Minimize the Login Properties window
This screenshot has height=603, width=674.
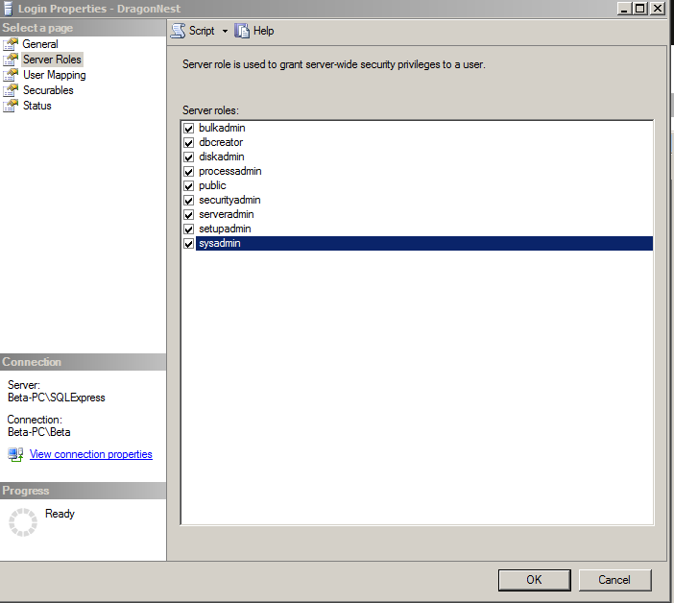(x=624, y=9)
